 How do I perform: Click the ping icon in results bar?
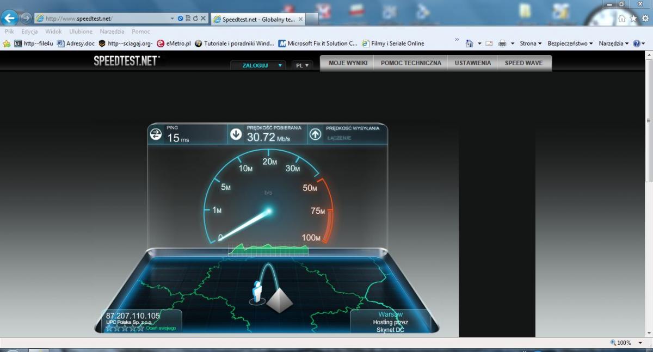[x=156, y=134]
